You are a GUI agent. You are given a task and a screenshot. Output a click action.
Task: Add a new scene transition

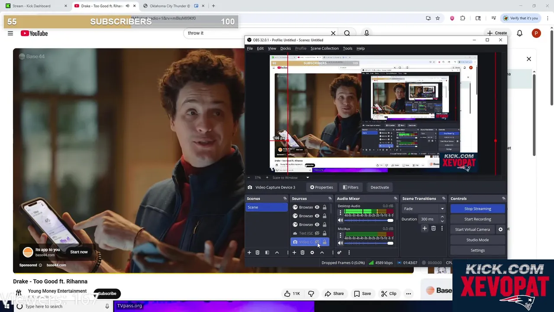(425, 228)
